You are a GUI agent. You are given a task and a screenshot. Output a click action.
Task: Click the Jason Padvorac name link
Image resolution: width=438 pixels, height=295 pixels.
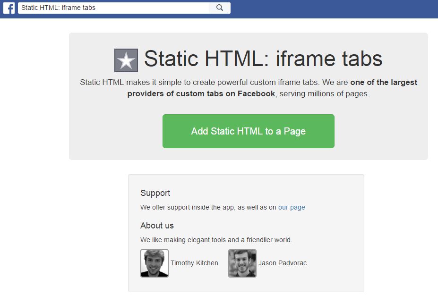[x=283, y=263]
